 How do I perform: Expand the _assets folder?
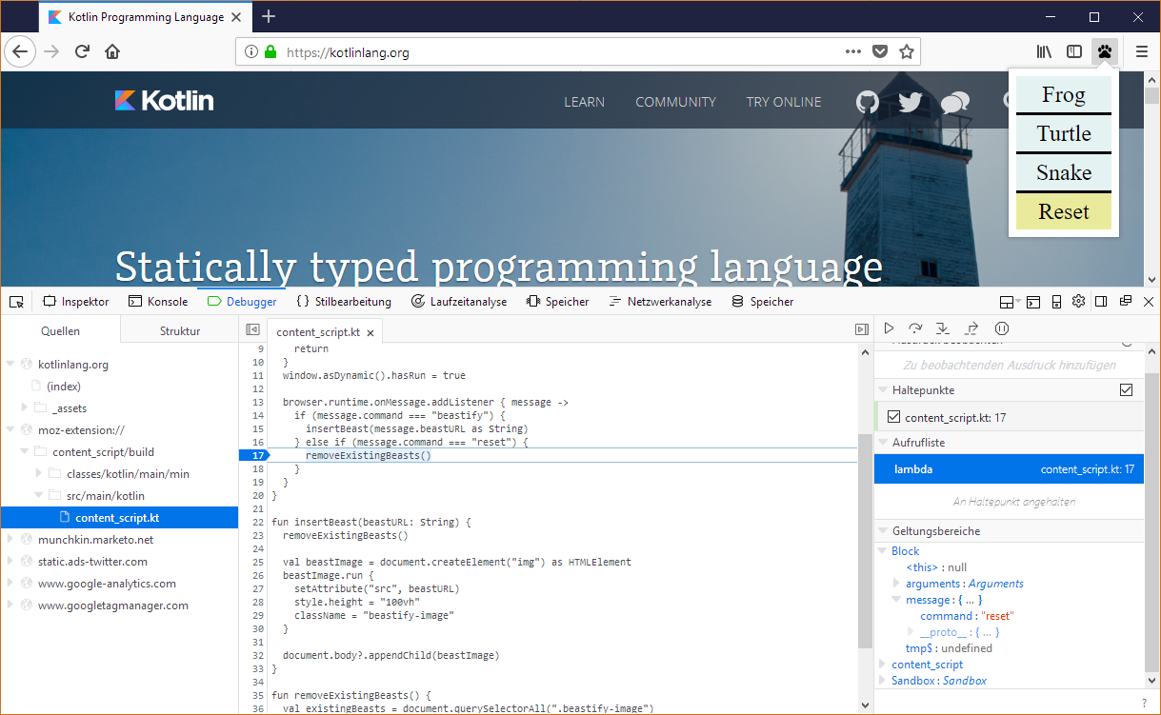[x=25, y=407]
